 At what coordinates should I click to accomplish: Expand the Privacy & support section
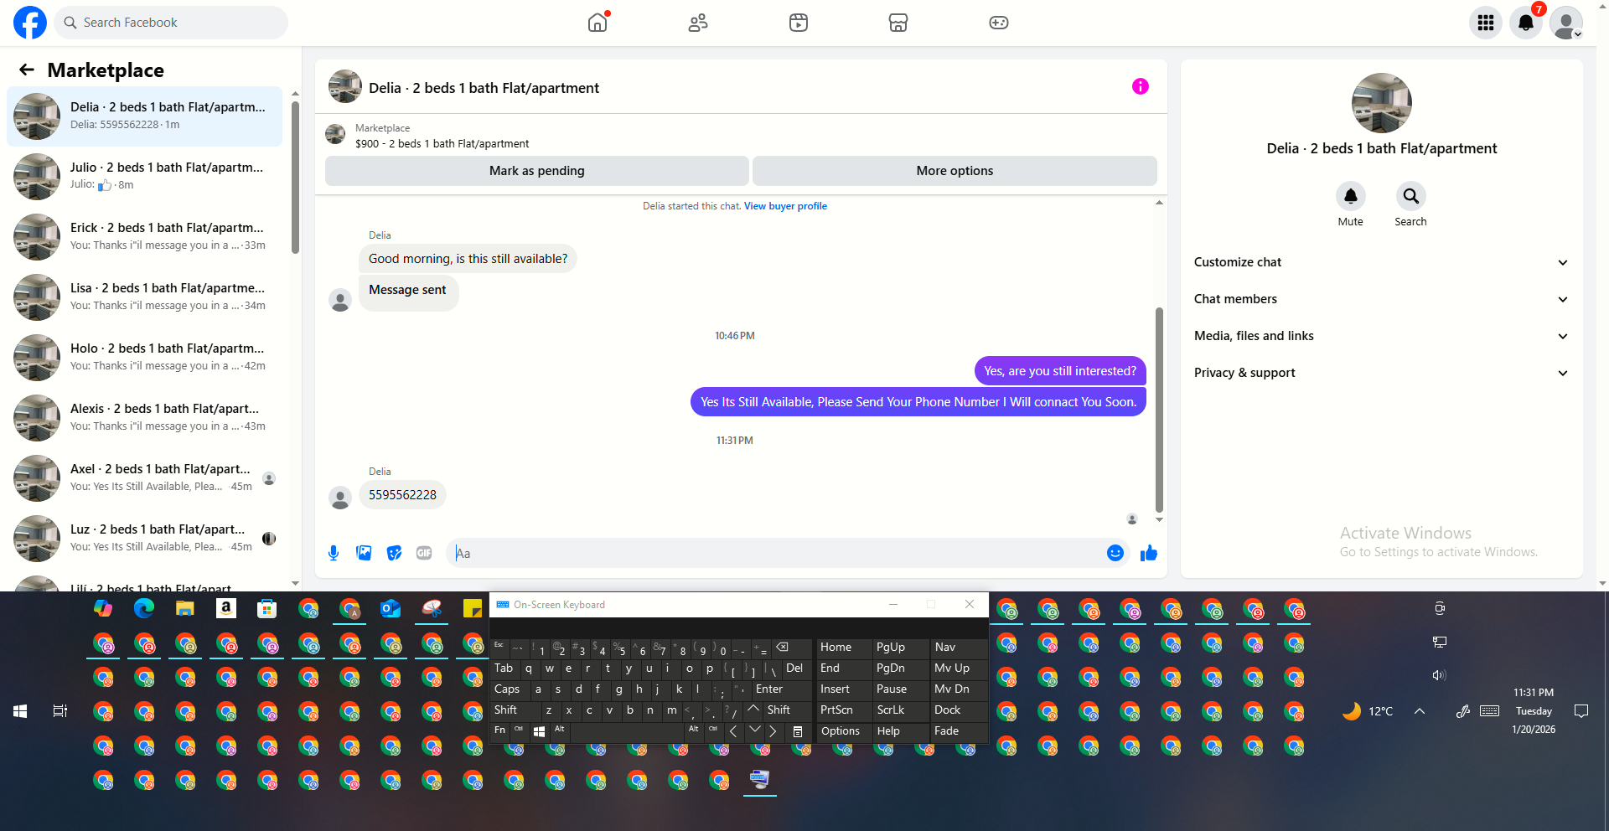coord(1381,373)
